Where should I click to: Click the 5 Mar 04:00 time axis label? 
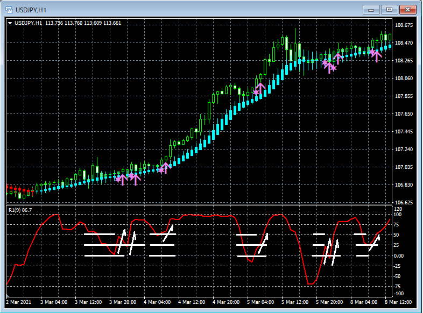pyautogui.click(x=260, y=302)
